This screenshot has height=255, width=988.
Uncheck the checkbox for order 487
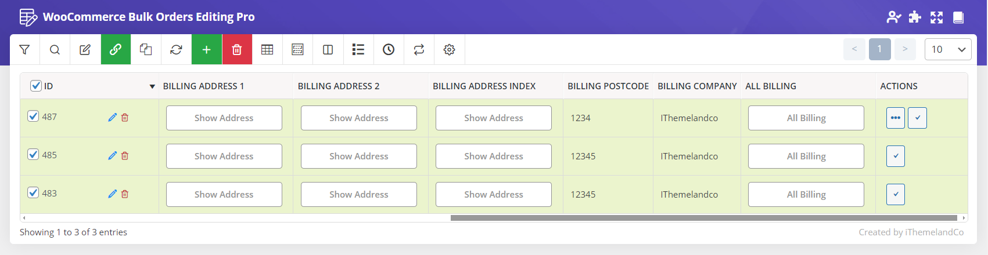[x=34, y=116]
